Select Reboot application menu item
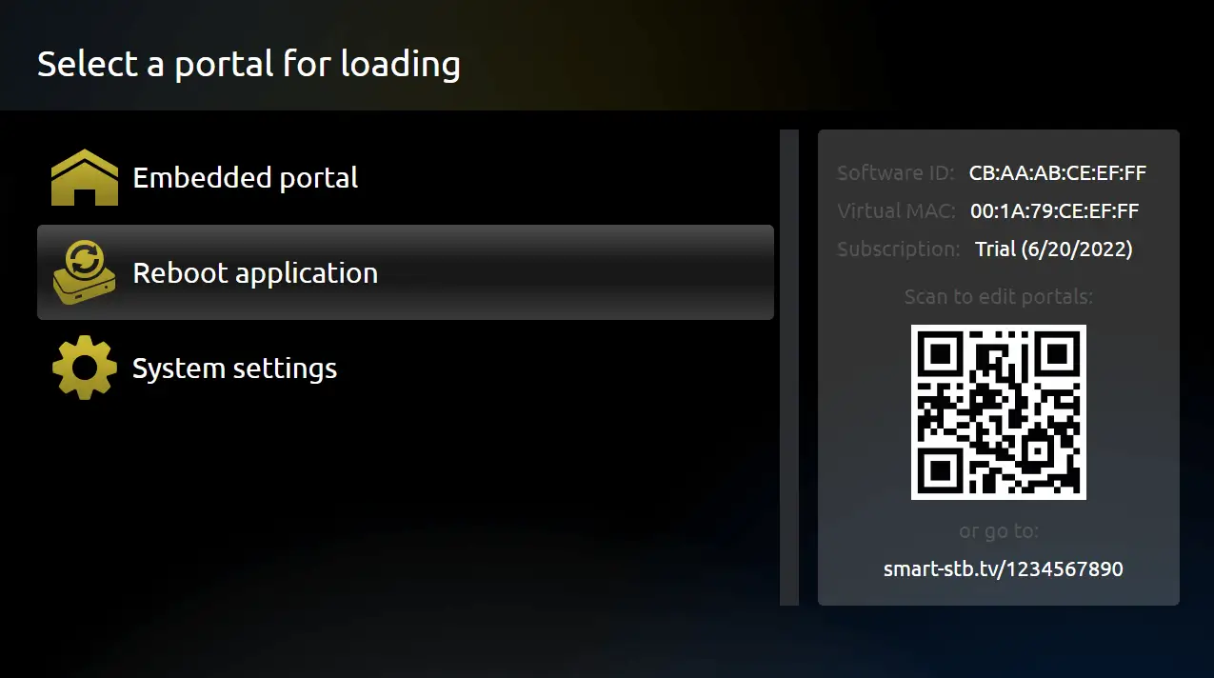 click(x=406, y=272)
